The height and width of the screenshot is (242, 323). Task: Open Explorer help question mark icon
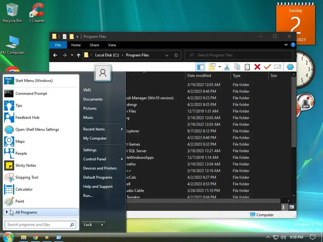[293, 45]
